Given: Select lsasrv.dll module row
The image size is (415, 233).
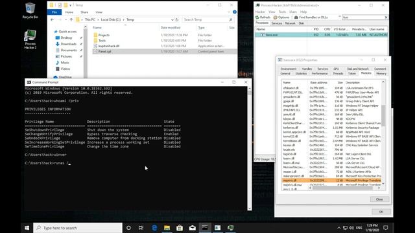Looking at the screenshot, I should (x=331, y=159).
